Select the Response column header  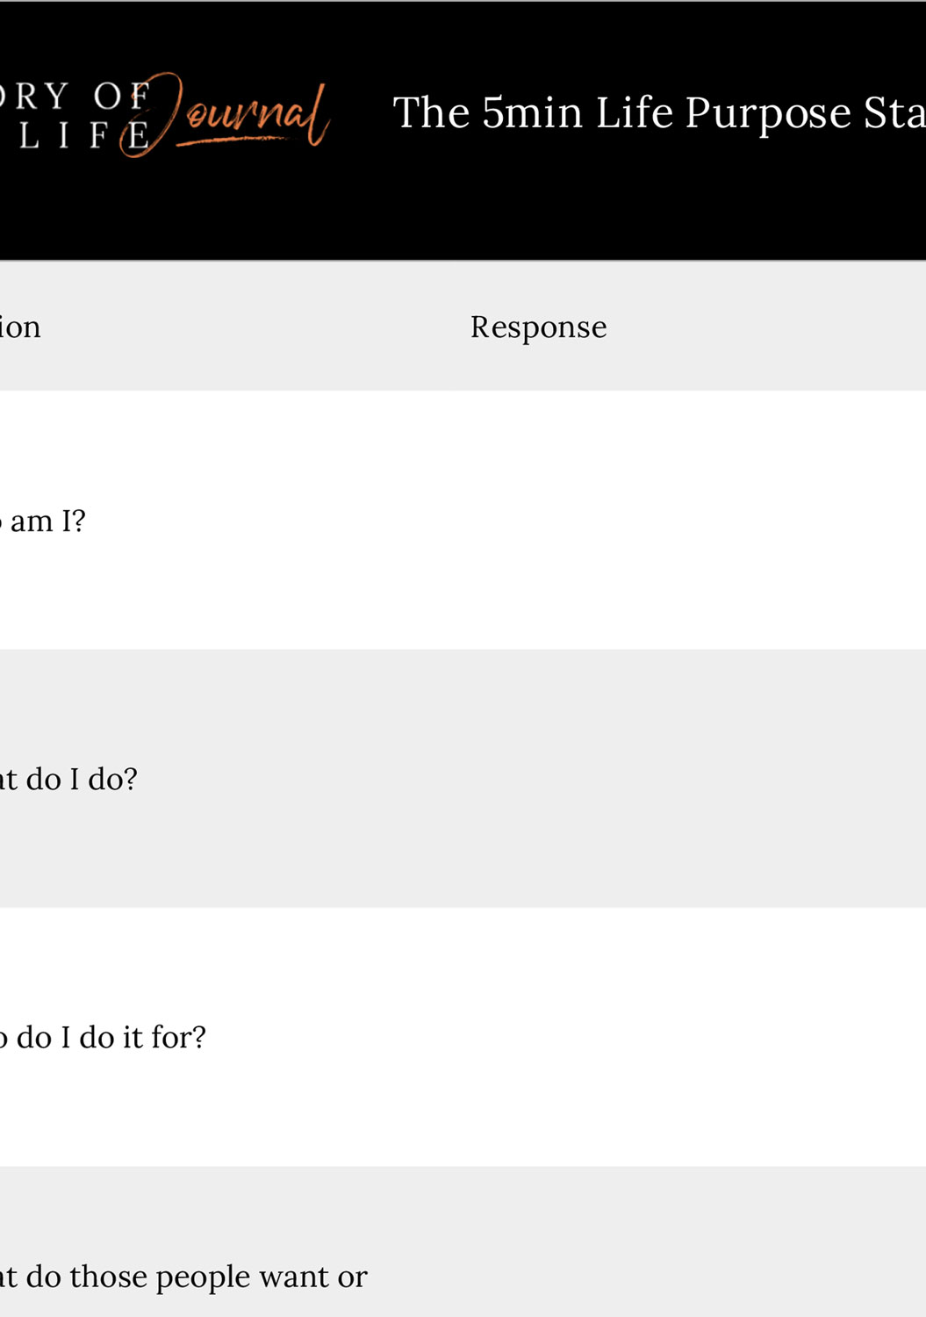click(538, 327)
